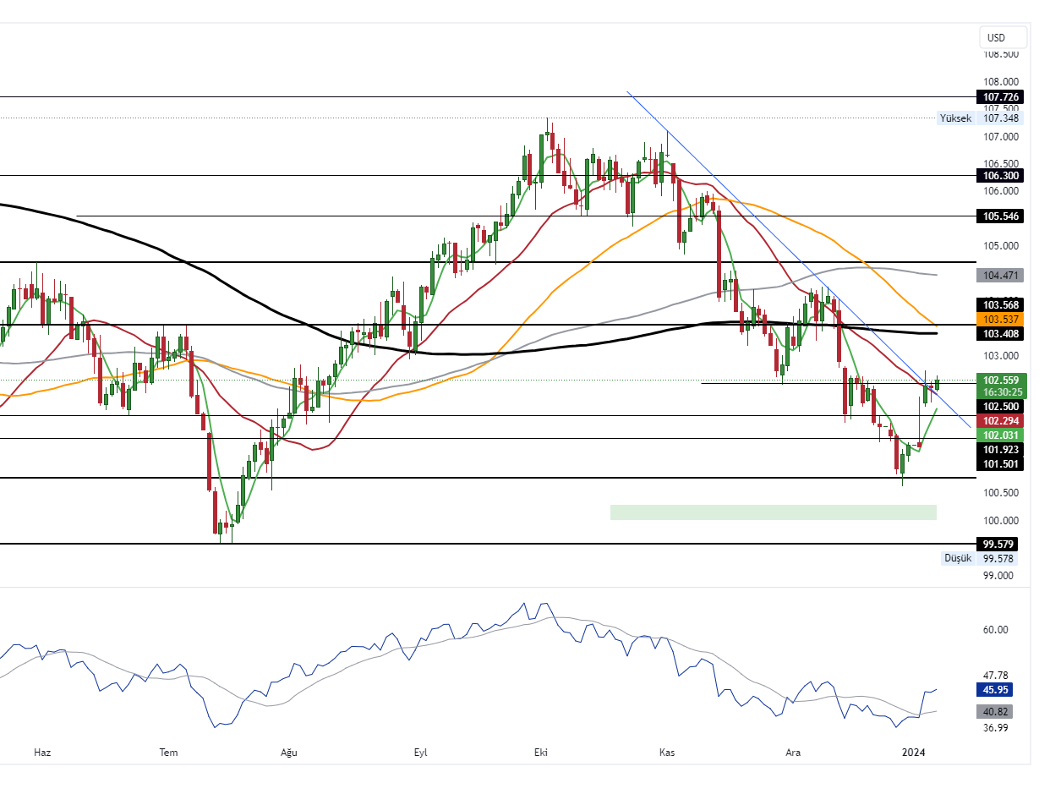
Task: Click the Yüksek high price label
Action: click(958, 118)
